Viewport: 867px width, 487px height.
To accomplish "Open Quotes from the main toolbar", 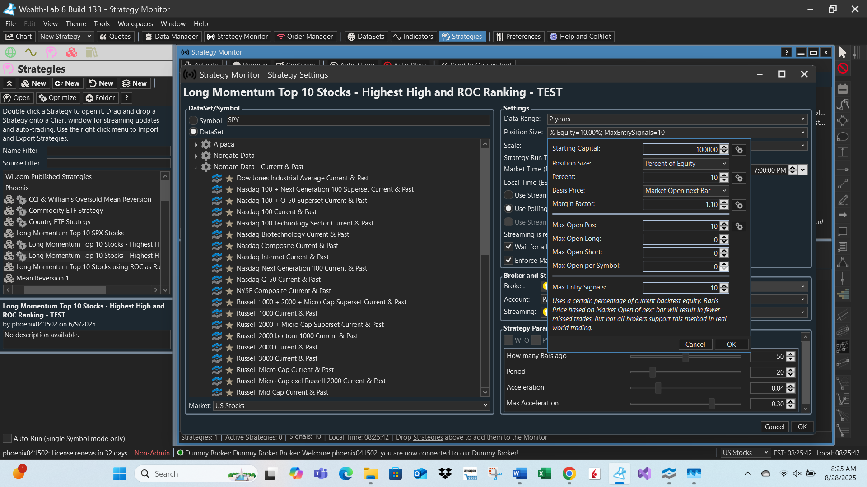I will [115, 37].
